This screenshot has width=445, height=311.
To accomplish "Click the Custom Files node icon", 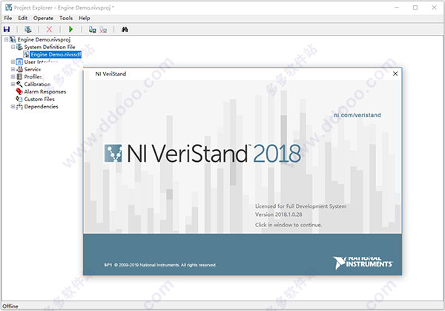I will (19, 99).
